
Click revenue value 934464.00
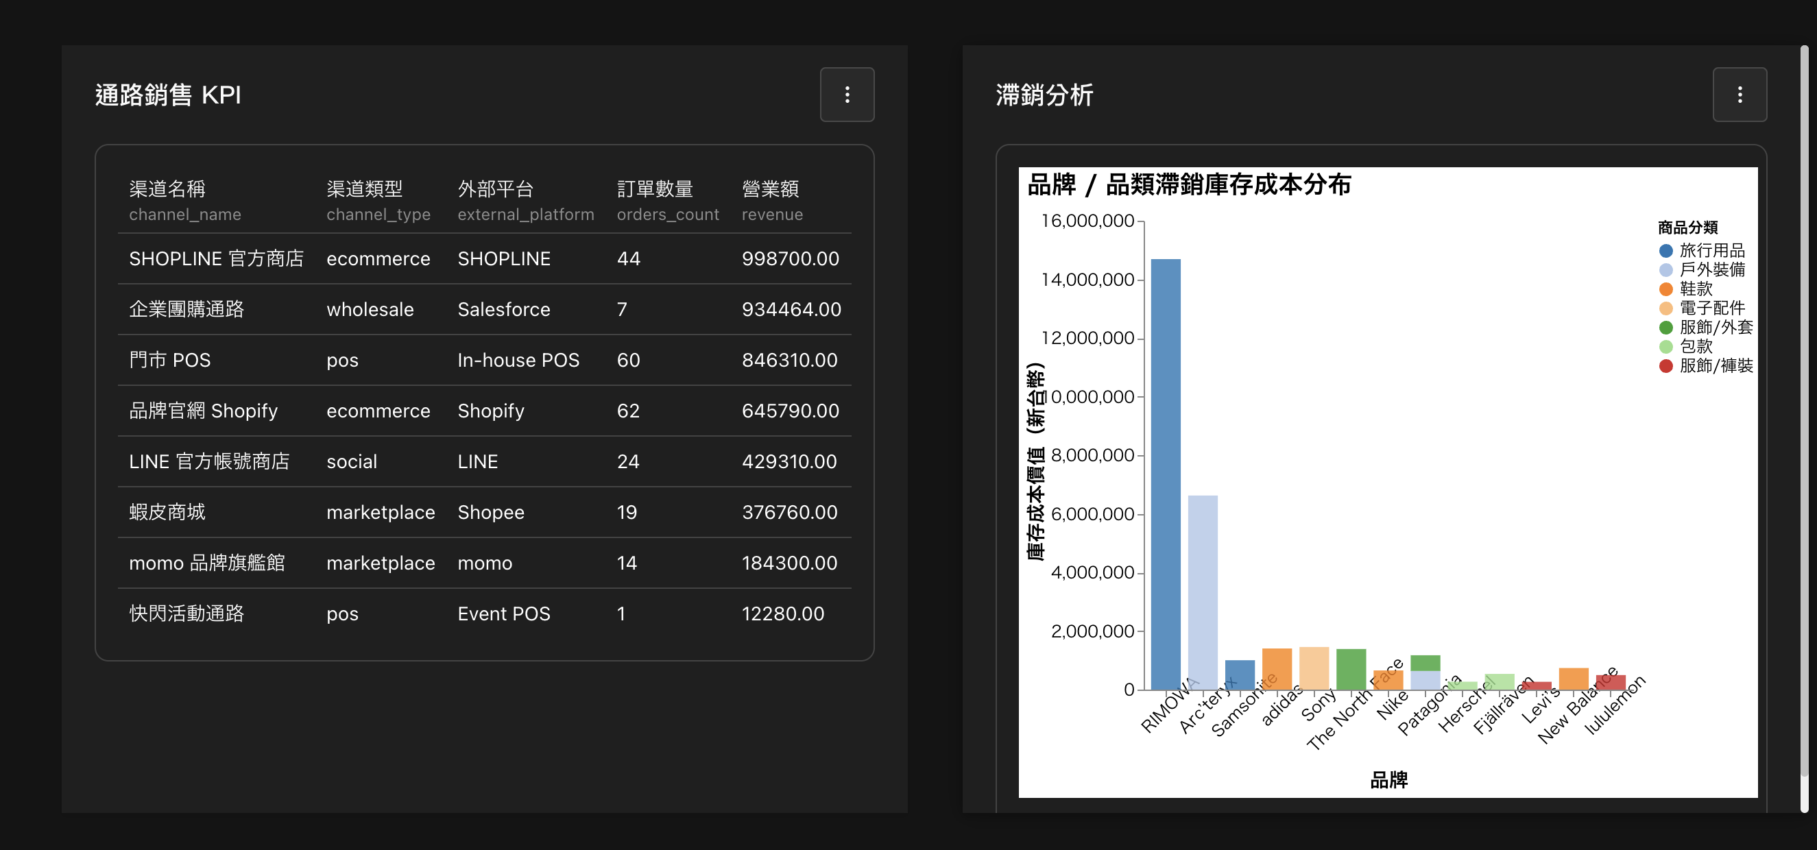(791, 309)
